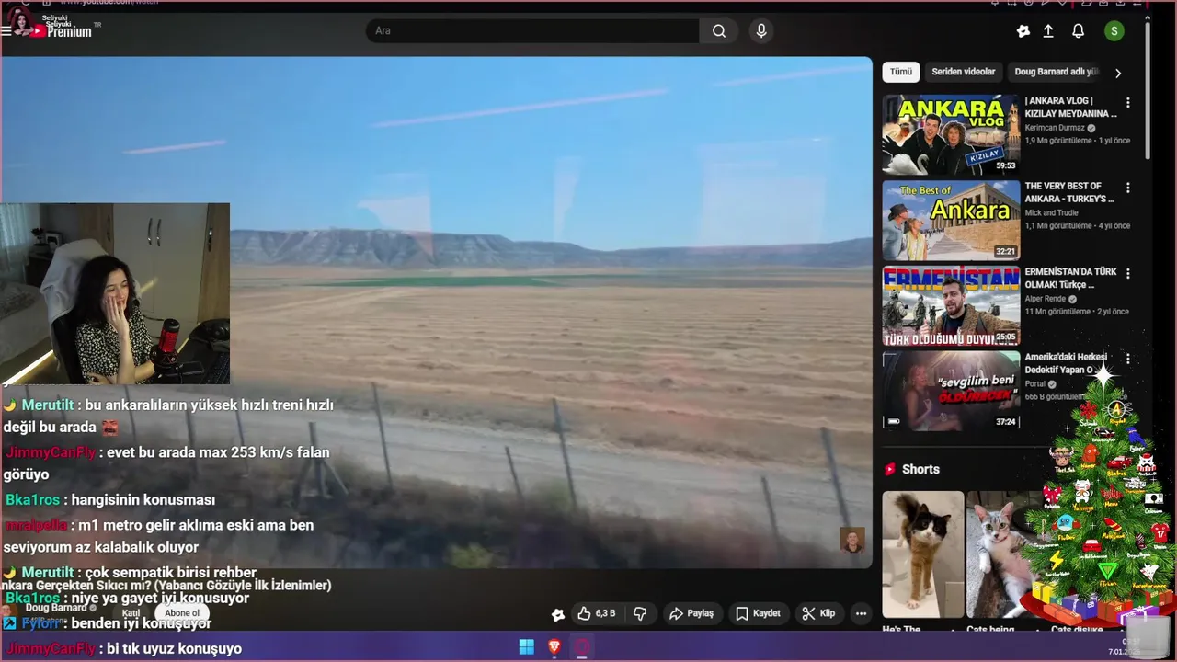The height and width of the screenshot is (662, 1177).
Task: Open the sparkle Ask icon in header
Action: 1023,31
